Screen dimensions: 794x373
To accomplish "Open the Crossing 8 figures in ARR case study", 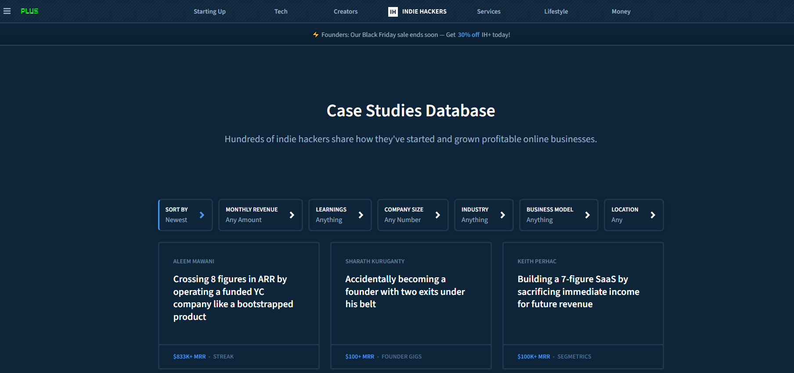I will (233, 298).
